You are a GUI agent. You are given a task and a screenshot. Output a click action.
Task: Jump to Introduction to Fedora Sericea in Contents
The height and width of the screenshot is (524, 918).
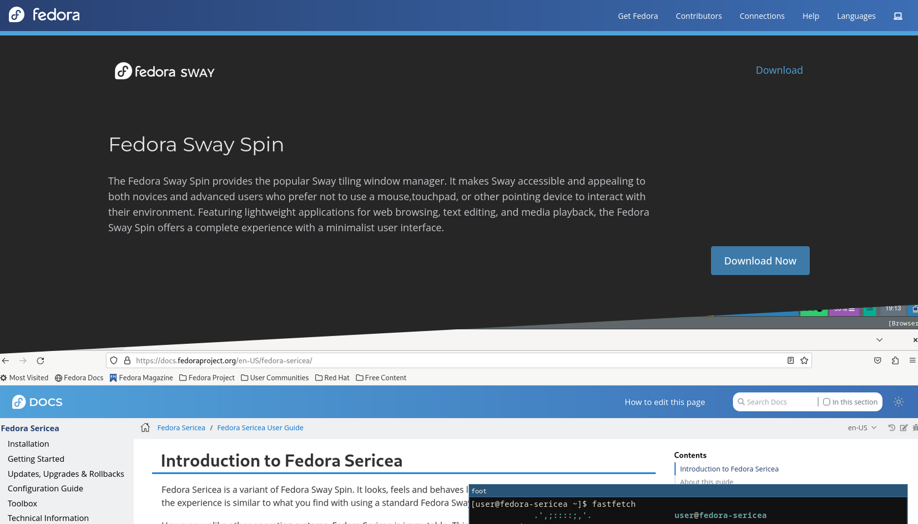[x=729, y=469]
